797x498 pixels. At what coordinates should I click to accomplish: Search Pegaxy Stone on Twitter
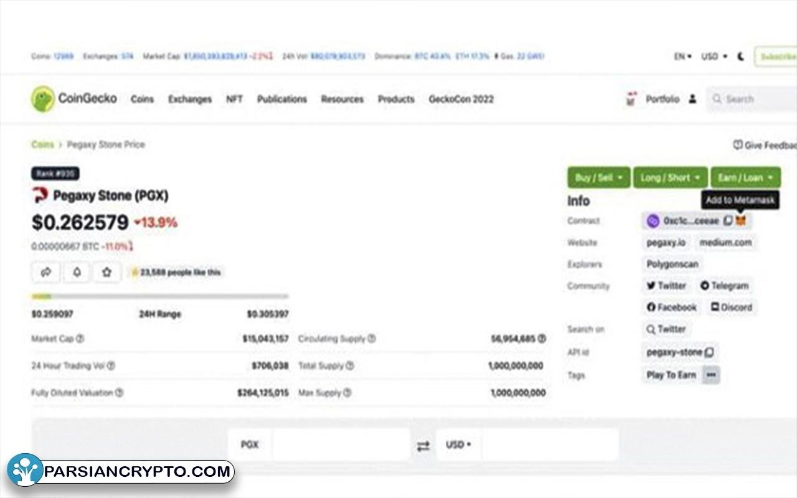coord(666,329)
